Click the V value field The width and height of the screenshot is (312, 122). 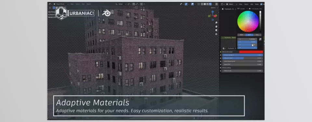coord(247,45)
